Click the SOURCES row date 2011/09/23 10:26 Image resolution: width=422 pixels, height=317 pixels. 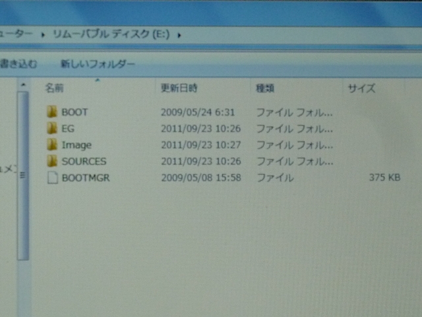pyautogui.click(x=200, y=161)
